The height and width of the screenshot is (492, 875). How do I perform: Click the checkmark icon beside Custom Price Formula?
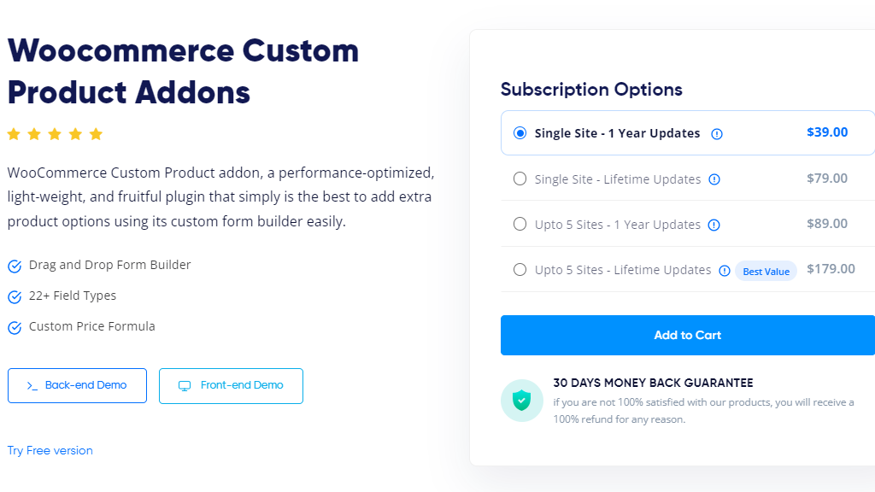click(15, 327)
